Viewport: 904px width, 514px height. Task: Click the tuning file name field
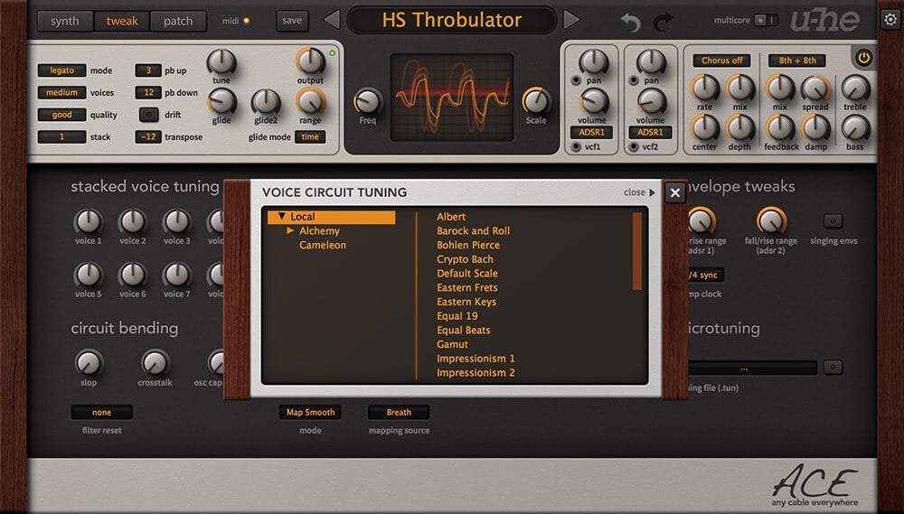752,368
